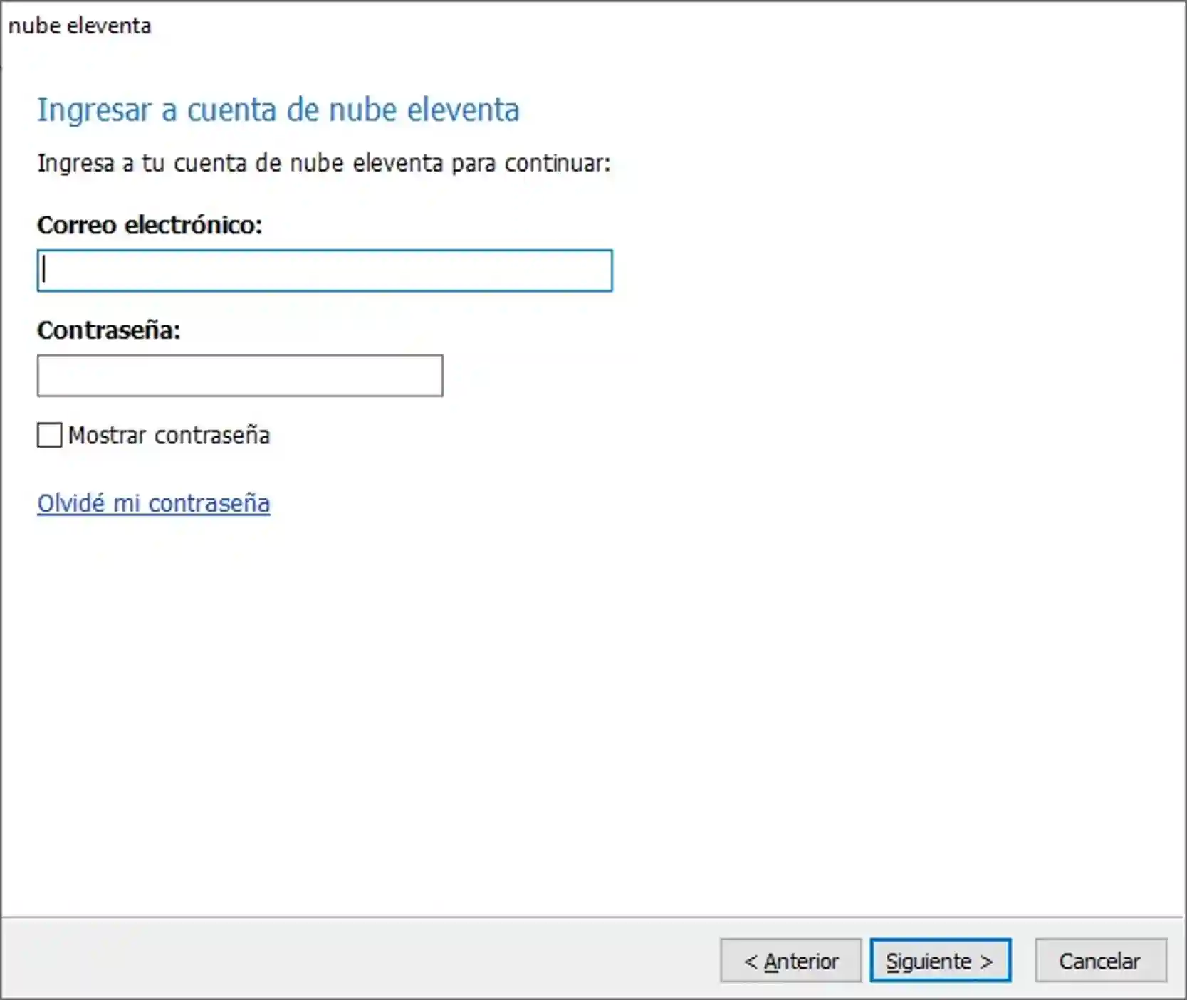Click the Correo electrónico input field

click(x=324, y=271)
